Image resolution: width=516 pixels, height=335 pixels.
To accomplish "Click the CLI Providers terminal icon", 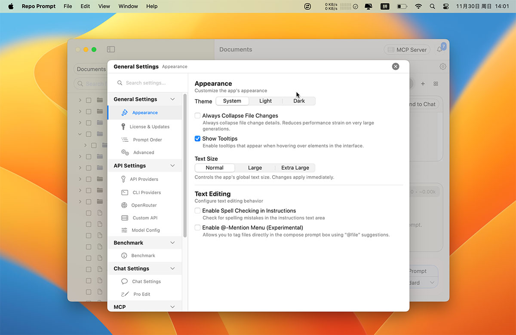I will (124, 192).
